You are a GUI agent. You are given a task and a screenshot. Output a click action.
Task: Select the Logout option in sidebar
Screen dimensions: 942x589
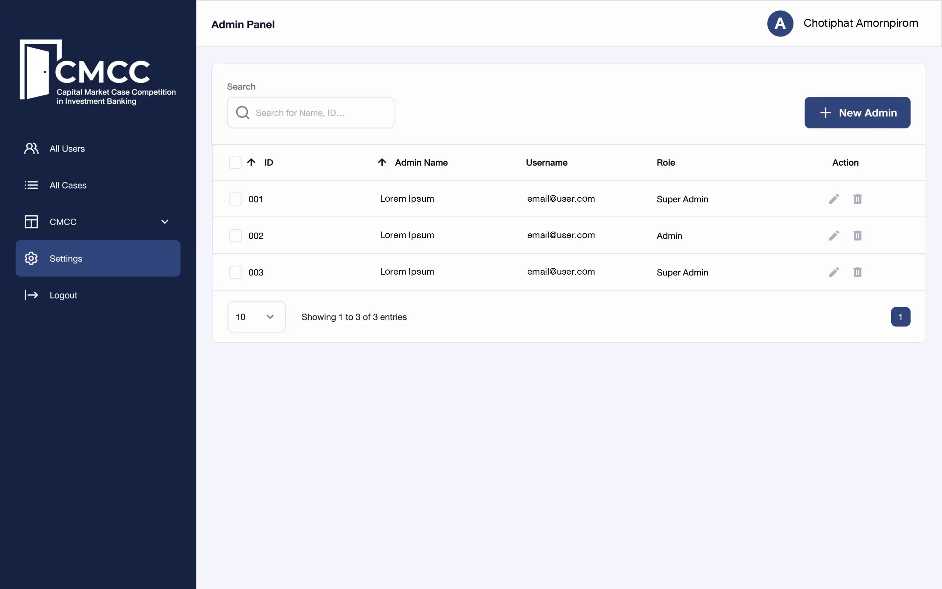pos(63,295)
